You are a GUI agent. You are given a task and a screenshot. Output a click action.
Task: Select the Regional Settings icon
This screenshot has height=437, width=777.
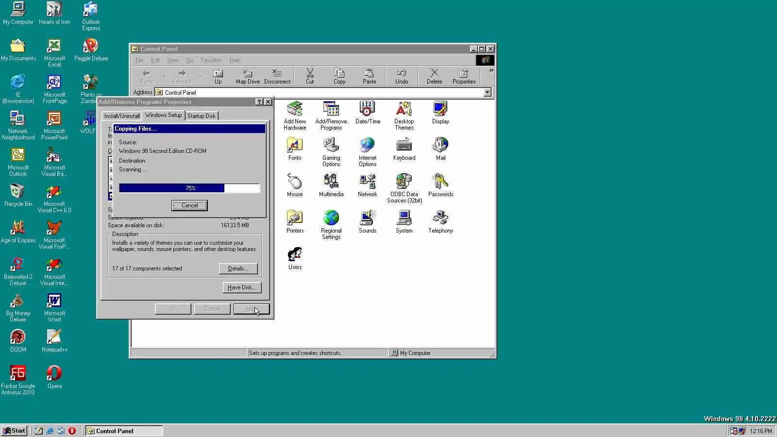click(331, 225)
